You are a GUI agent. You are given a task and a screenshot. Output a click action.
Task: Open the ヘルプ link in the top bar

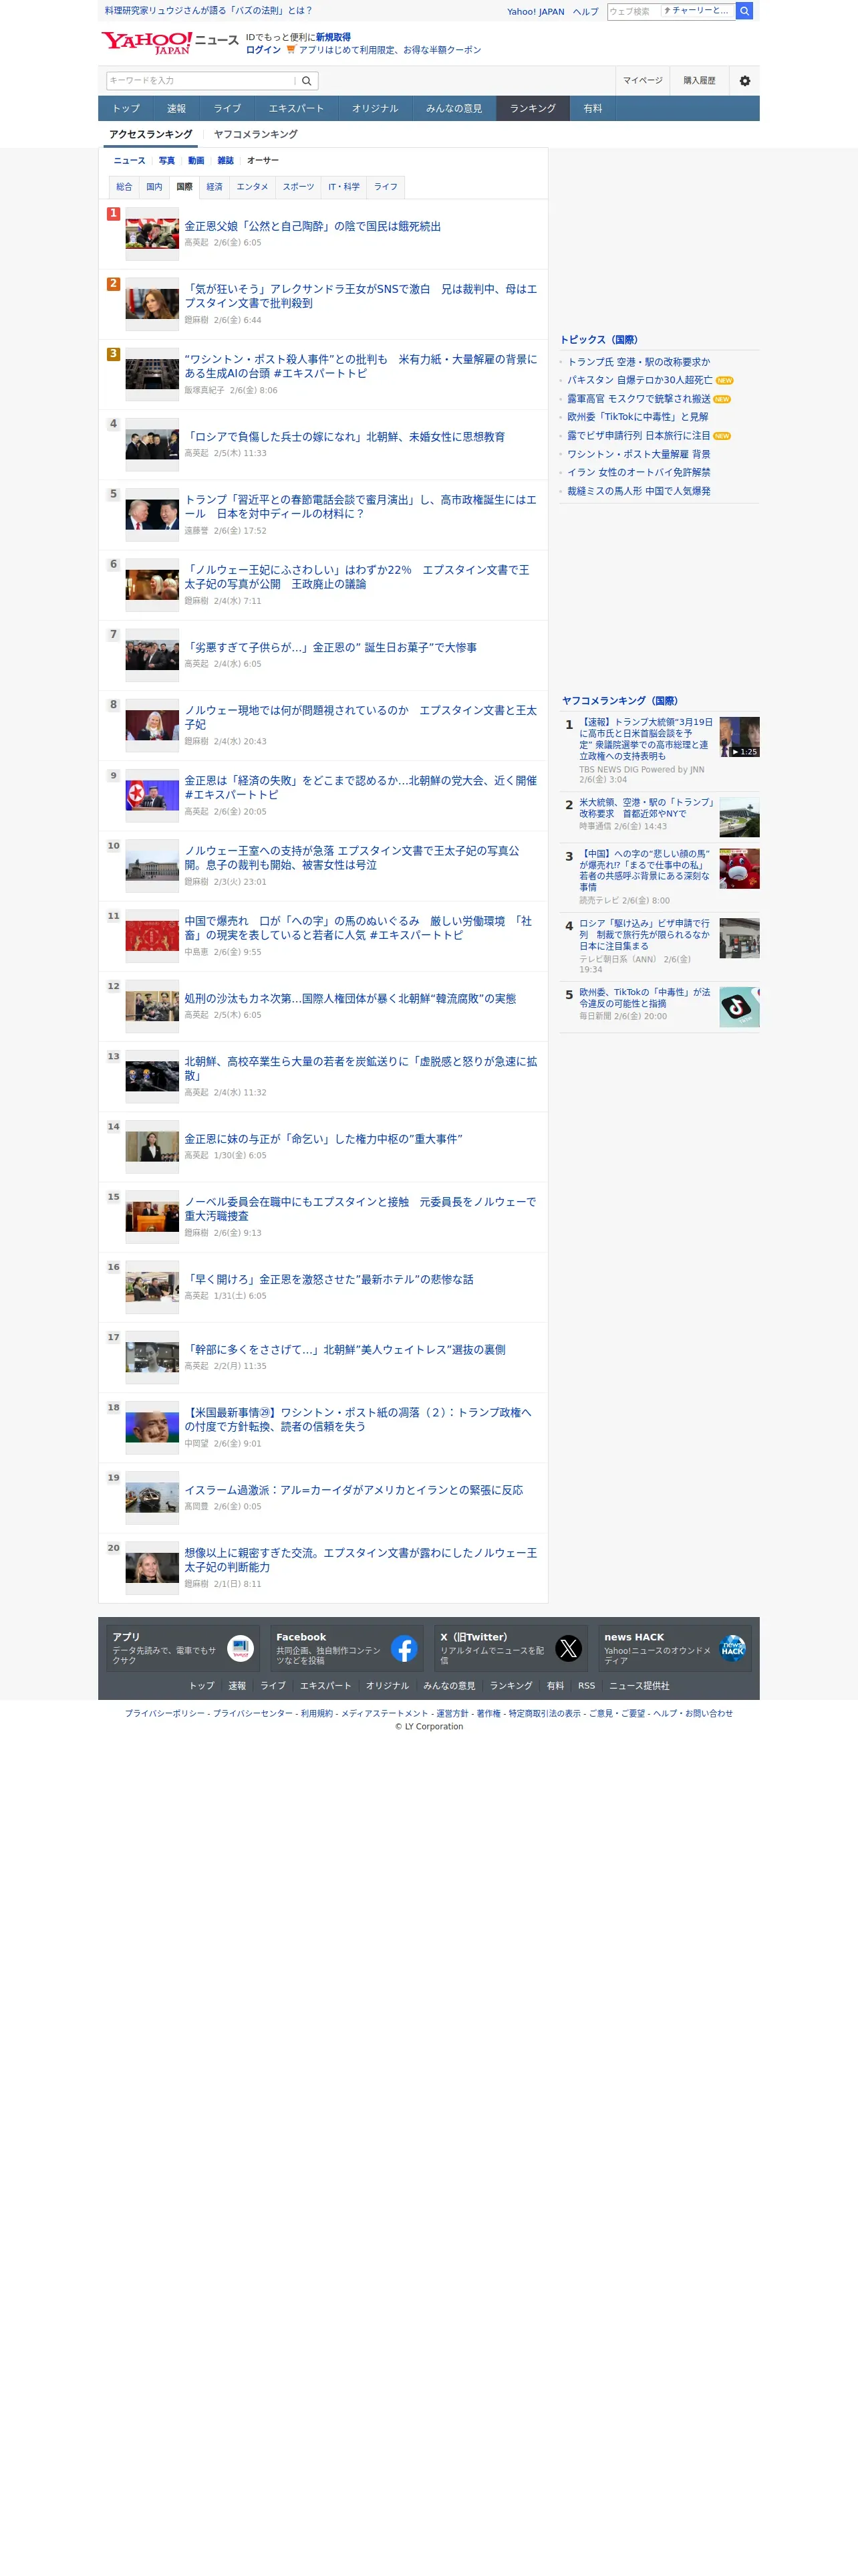click(x=585, y=12)
